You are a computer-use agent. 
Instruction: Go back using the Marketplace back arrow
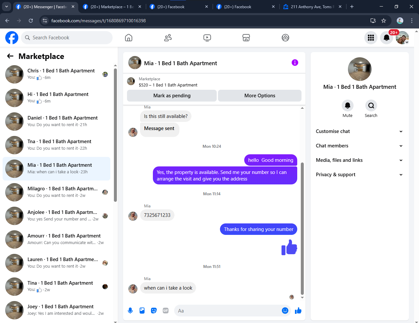point(10,56)
